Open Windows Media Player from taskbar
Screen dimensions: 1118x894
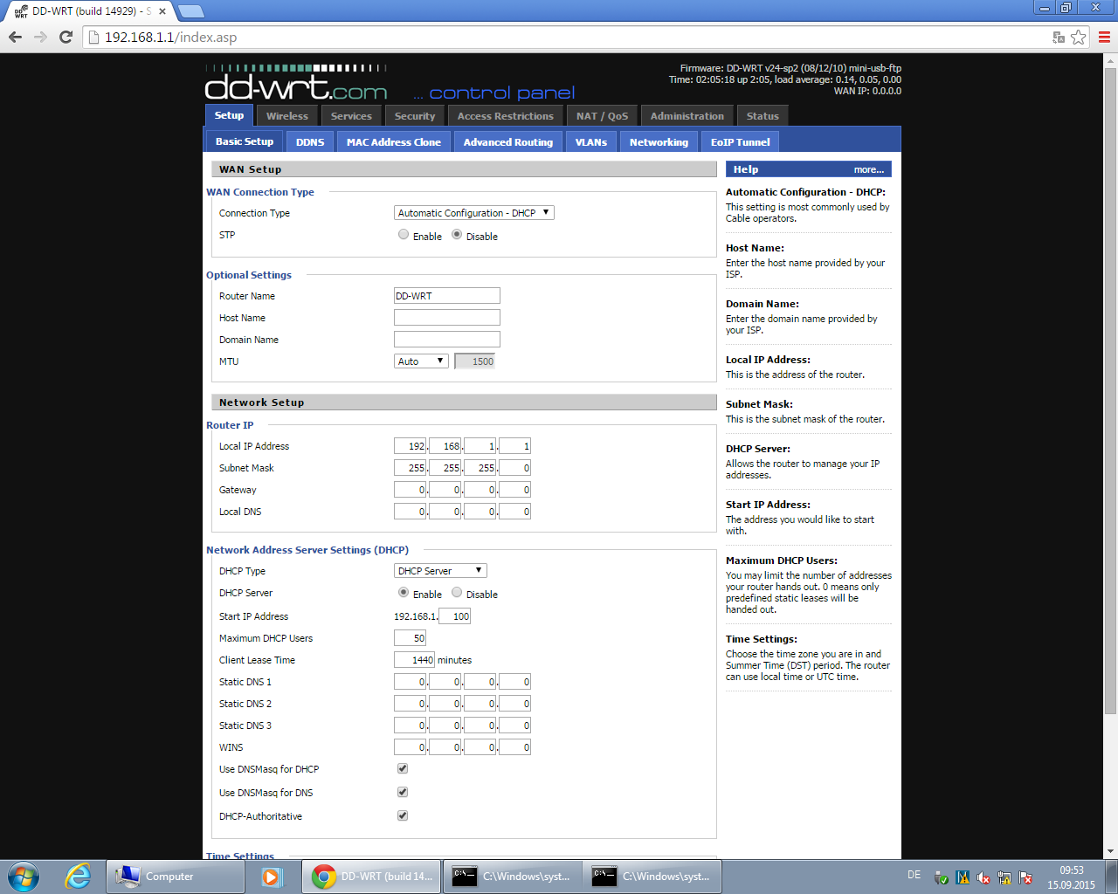pyautogui.click(x=272, y=877)
